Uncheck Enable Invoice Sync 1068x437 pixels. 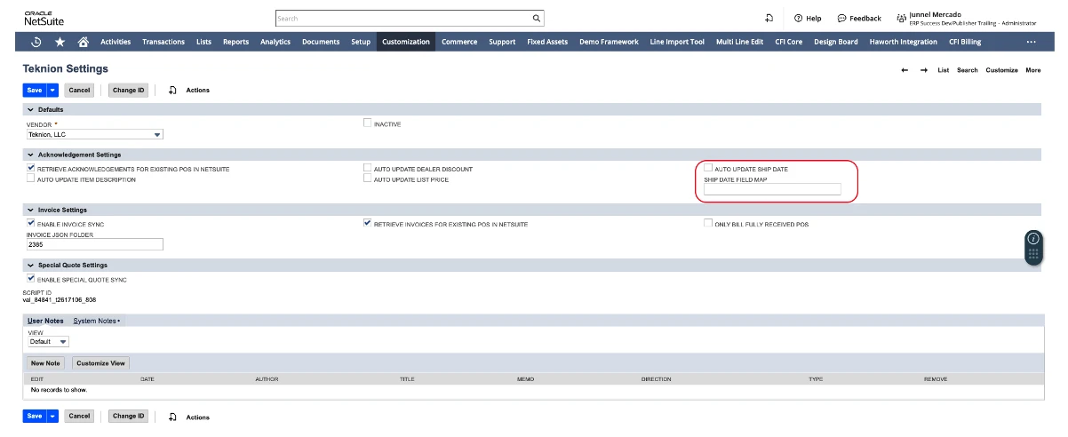pyautogui.click(x=31, y=223)
